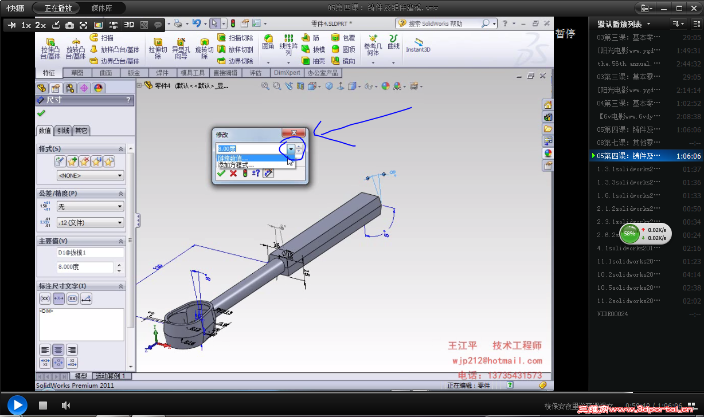The height and width of the screenshot is (417, 704).
Task: Switch to the 草图 sketch tab
Action: point(77,73)
